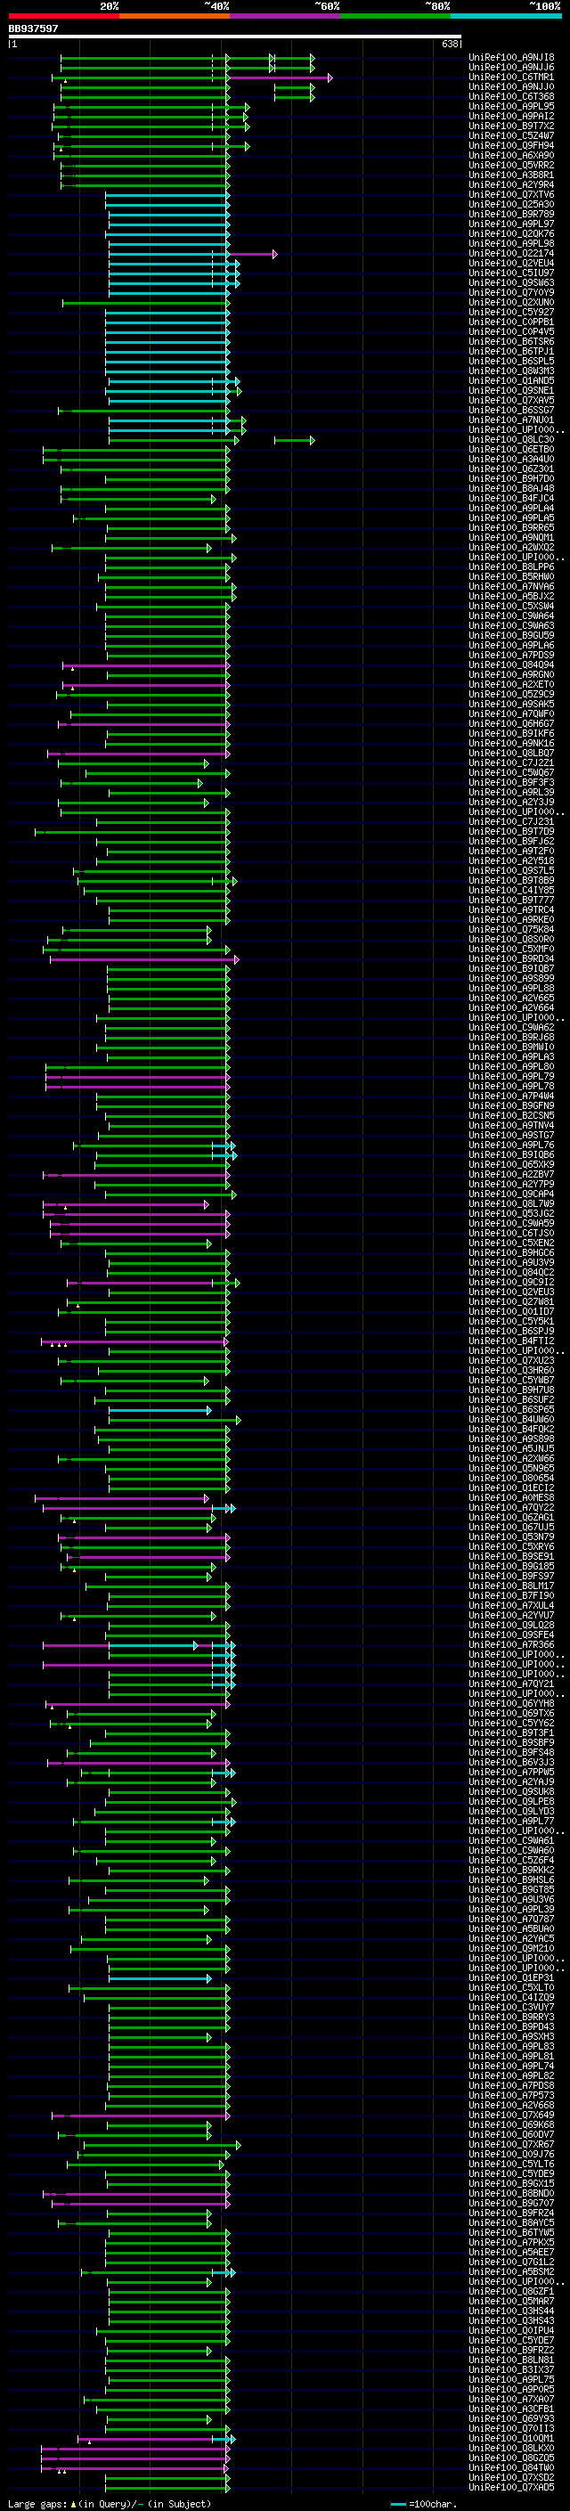Screen dimensions: 570x2511
Task: Open hit UniRef100_B6SSG7
Action: (511, 411)
